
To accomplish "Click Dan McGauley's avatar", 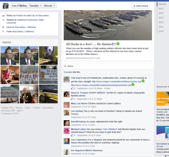I will pyautogui.click(x=66, y=123).
